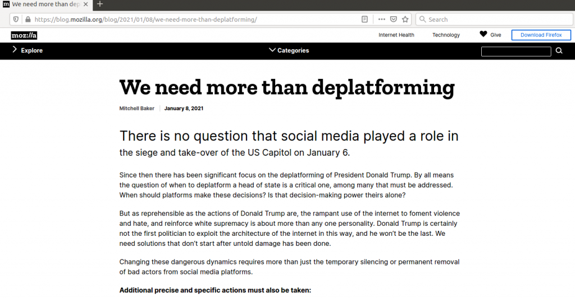Open Internet Health menu link
Screen dimensions: 575x298
[396, 35]
